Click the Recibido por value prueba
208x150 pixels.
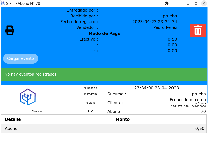170,16
